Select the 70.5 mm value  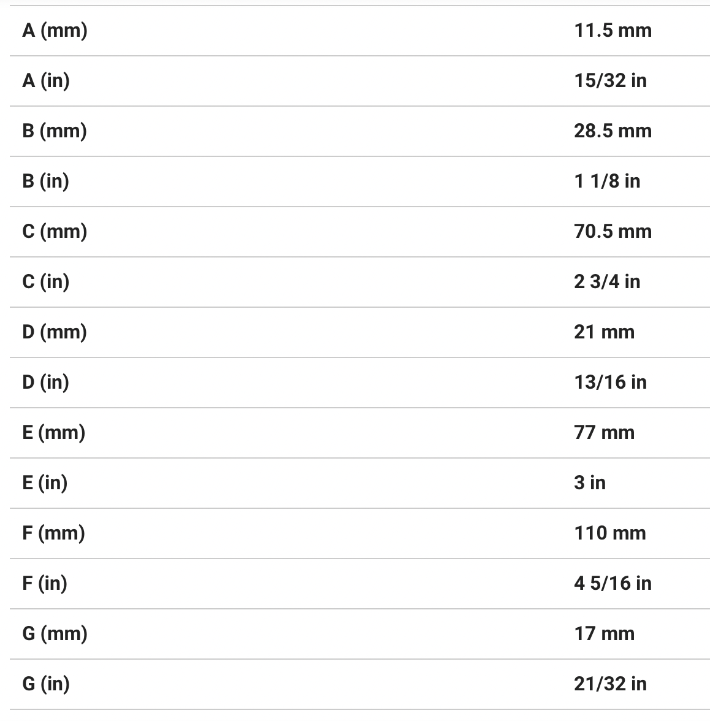point(613,231)
